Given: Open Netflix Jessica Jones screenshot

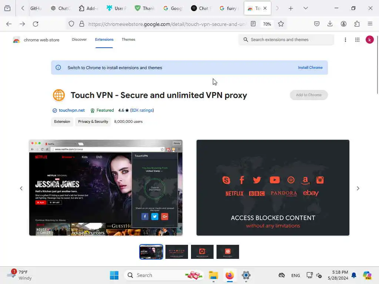Looking at the screenshot, I should (x=106, y=187).
